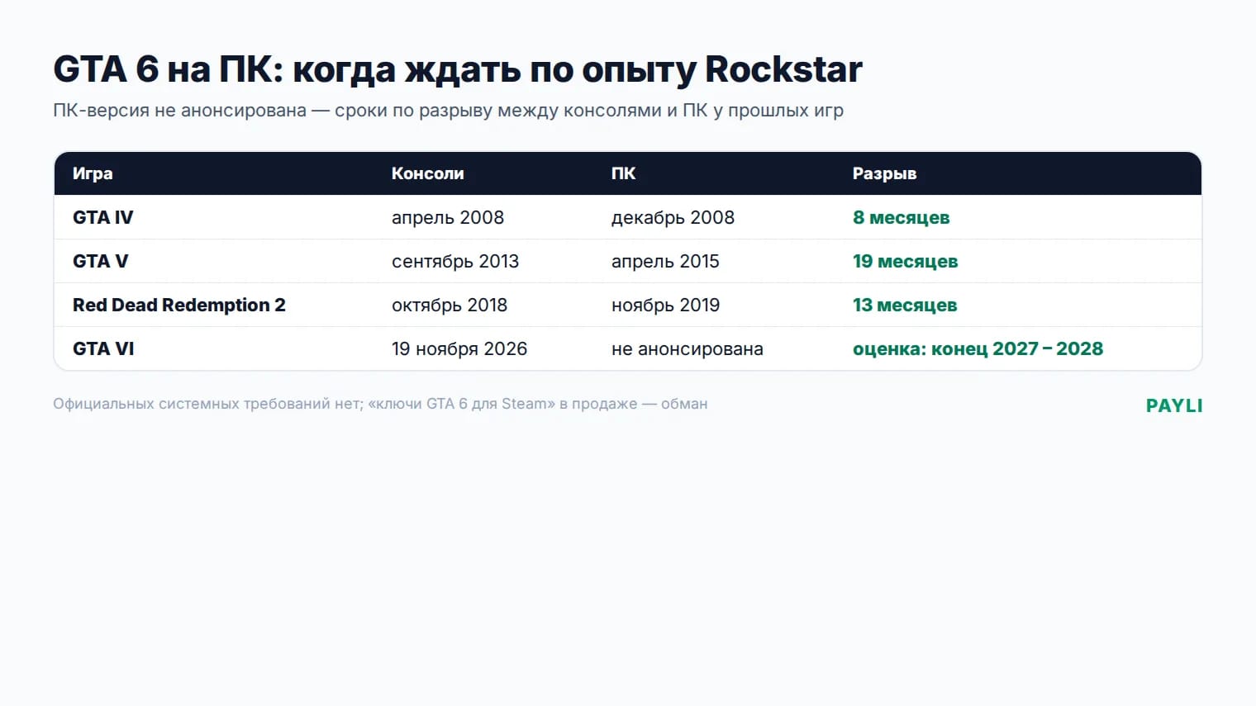Click the 'апрель 2008' console date

(448, 218)
